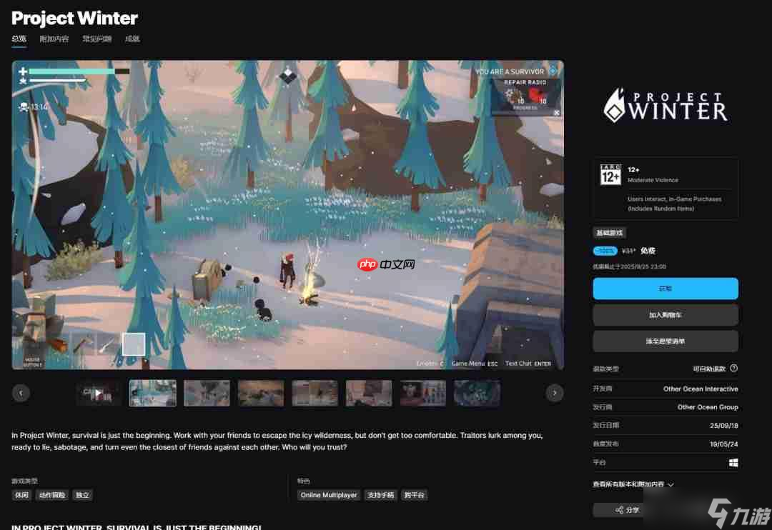The image size is (772, 530).
Task: Click the initial release date 19/05/24
Action: (723, 444)
